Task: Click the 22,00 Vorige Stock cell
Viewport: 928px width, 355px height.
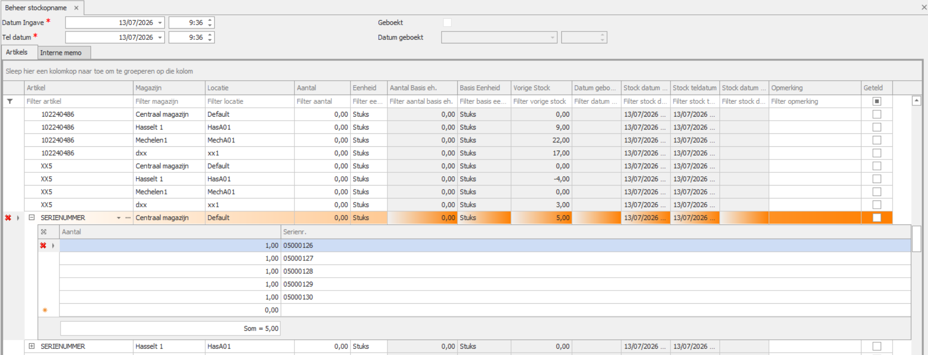Action: pyautogui.click(x=542, y=140)
